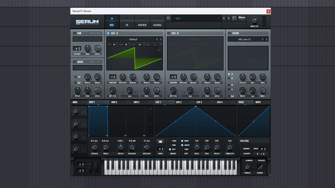Click the save preset floppy disk icon
Viewport: 335px width, 188px height.
[168, 18]
